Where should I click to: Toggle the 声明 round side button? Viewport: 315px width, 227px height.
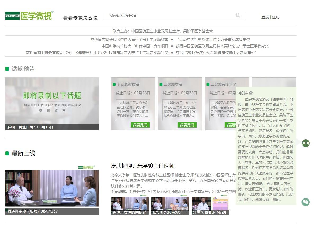click(x=305, y=143)
